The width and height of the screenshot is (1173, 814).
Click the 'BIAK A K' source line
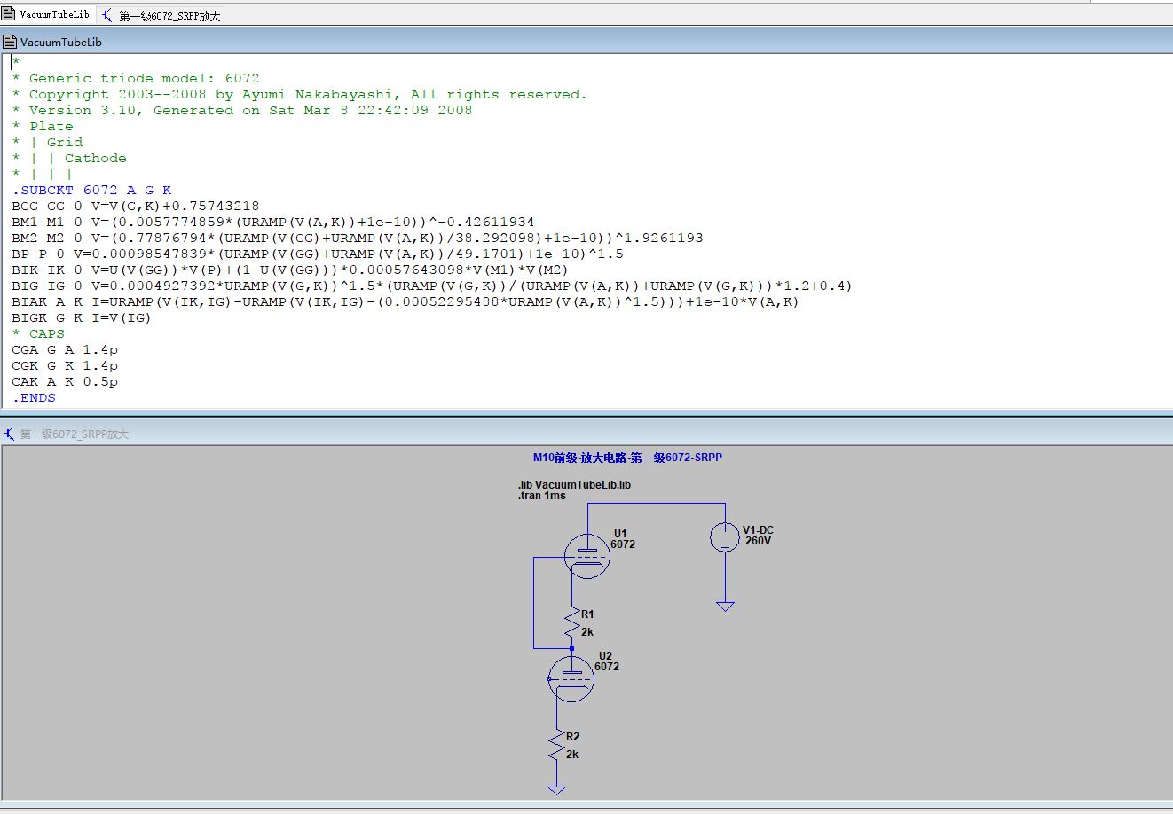coord(405,301)
